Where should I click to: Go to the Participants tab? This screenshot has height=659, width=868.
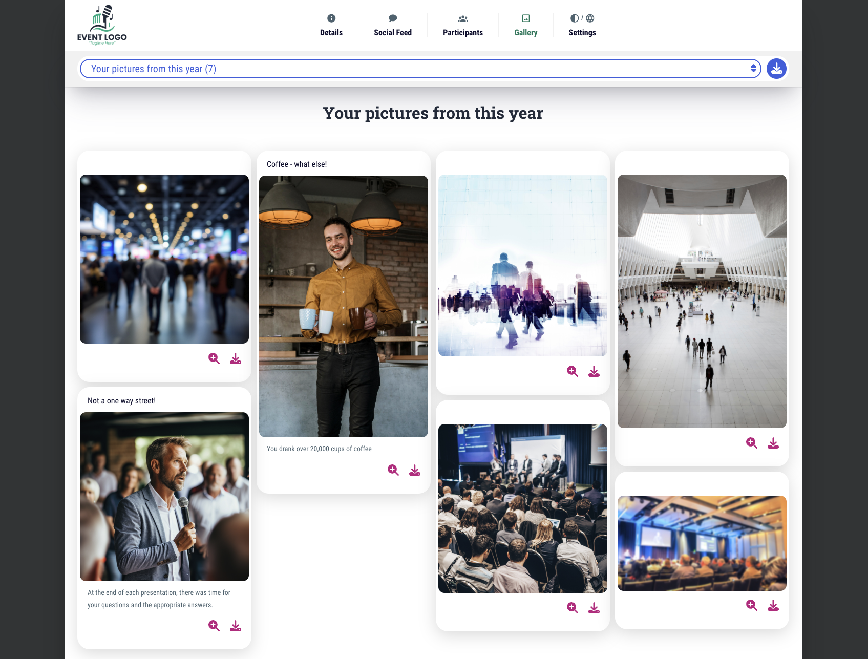[463, 26]
